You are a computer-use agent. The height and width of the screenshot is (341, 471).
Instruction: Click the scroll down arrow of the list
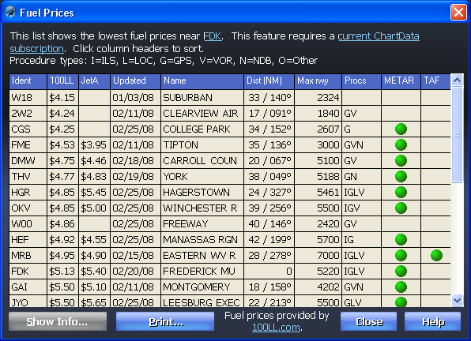click(x=457, y=300)
